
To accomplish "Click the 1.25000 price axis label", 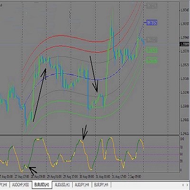I will 185,106.
